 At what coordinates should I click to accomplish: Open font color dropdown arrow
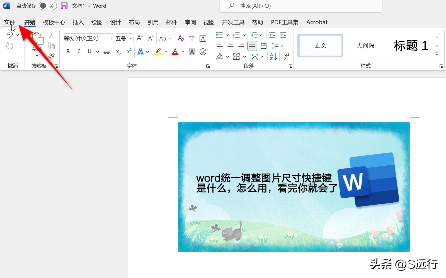(183, 52)
